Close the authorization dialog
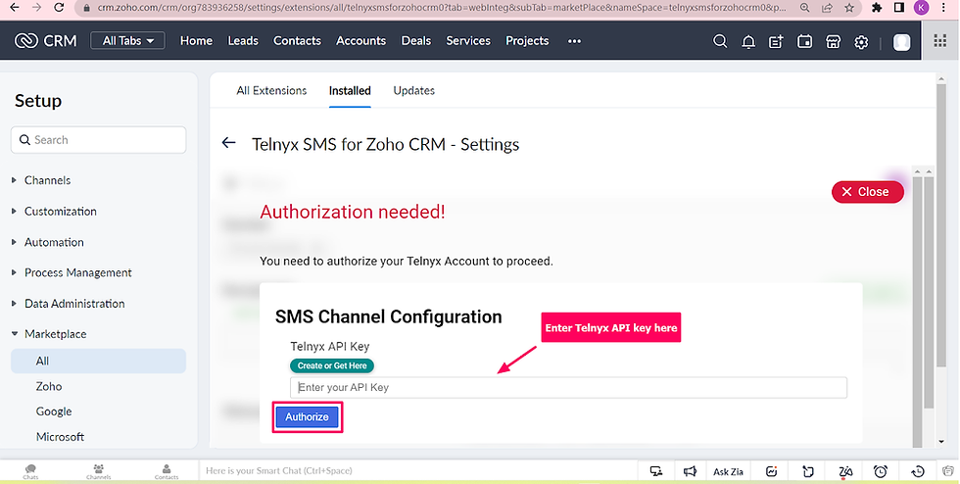This screenshot has width=960, height=484. [x=867, y=192]
